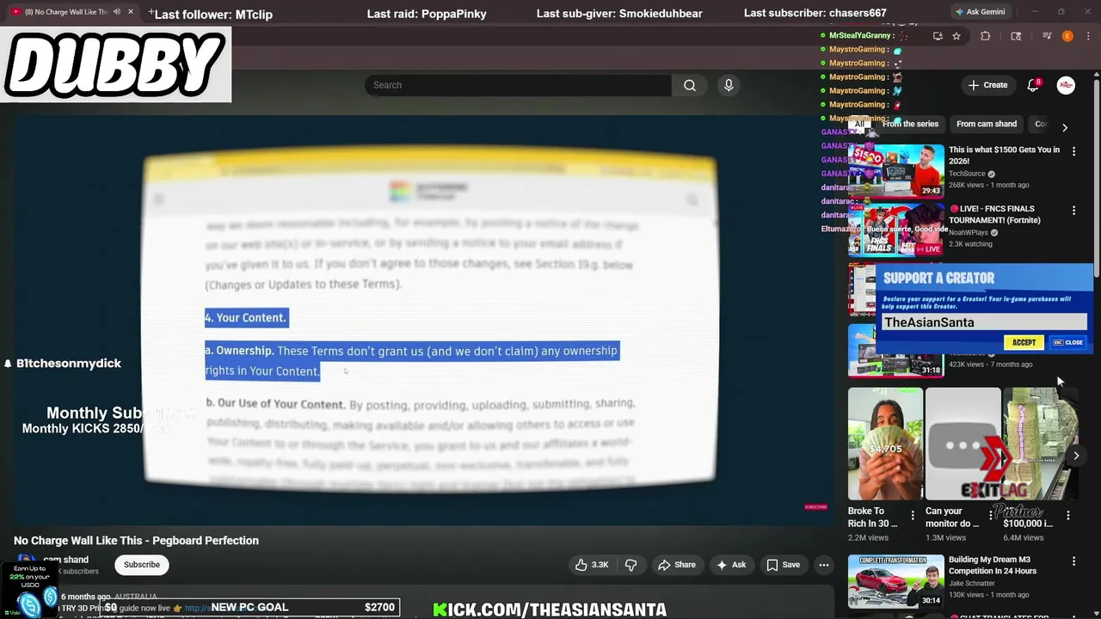Click CLOSE in Support a Creator popup
Viewport: 1101px width, 619px height.
click(1068, 342)
